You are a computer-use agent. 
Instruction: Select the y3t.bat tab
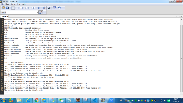click(5, 16)
